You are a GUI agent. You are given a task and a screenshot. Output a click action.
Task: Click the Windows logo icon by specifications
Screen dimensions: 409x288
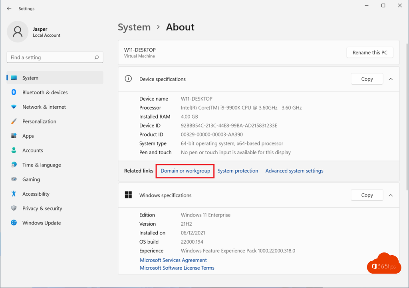tap(128, 195)
